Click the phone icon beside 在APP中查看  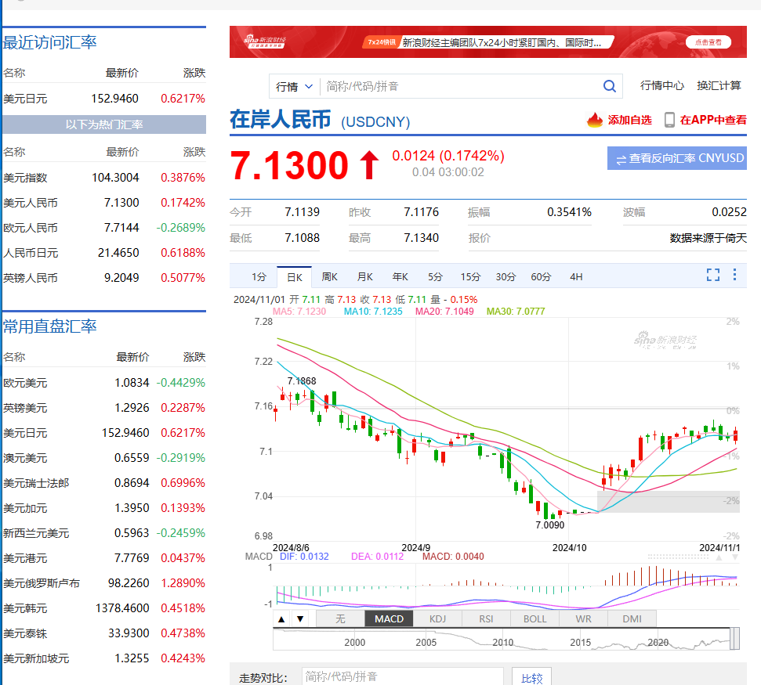669,120
